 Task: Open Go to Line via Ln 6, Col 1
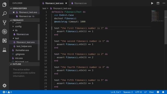coord(116,92)
